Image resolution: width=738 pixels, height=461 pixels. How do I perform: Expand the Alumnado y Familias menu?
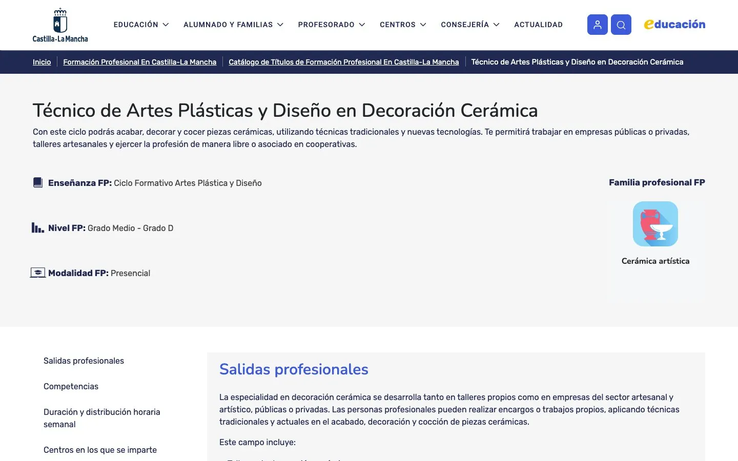(x=233, y=25)
